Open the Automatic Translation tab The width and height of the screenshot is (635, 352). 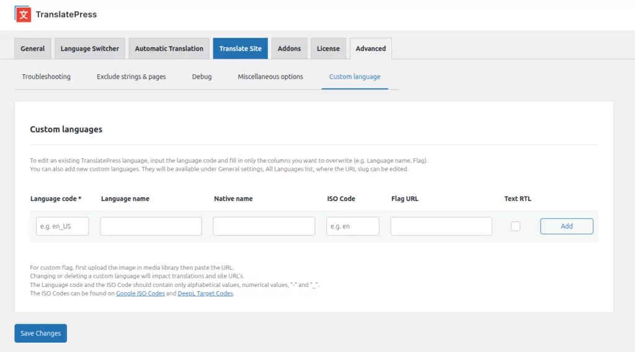169,48
